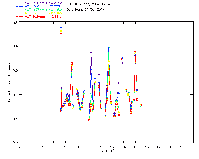Click the x-axis tick label '9'
This screenshot has width=199, height=159.
coord(65,147)
